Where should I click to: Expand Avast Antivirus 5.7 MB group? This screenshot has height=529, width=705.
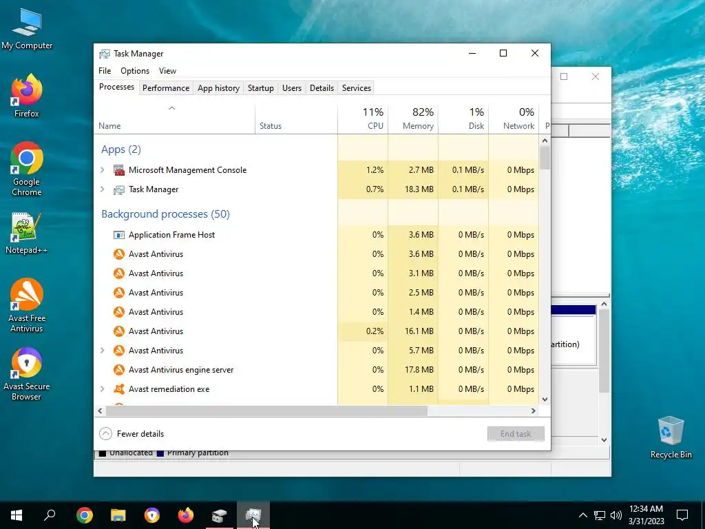click(x=103, y=351)
